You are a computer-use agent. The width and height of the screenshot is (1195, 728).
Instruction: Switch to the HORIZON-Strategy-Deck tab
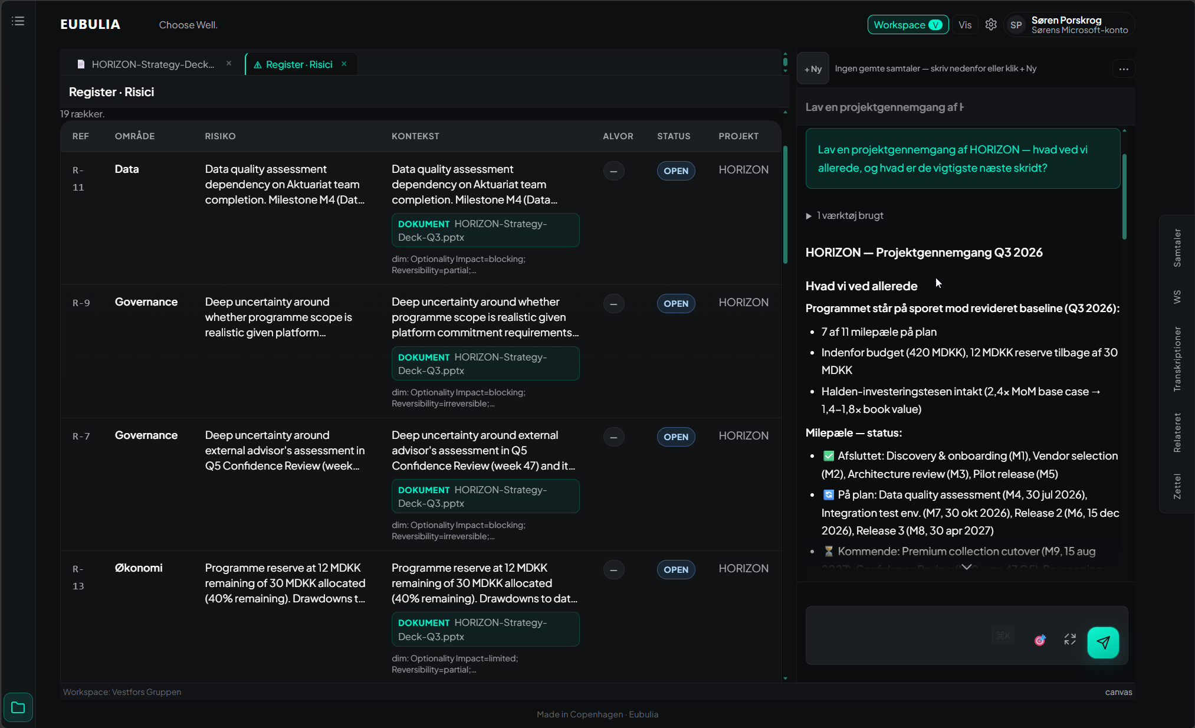(x=153, y=64)
